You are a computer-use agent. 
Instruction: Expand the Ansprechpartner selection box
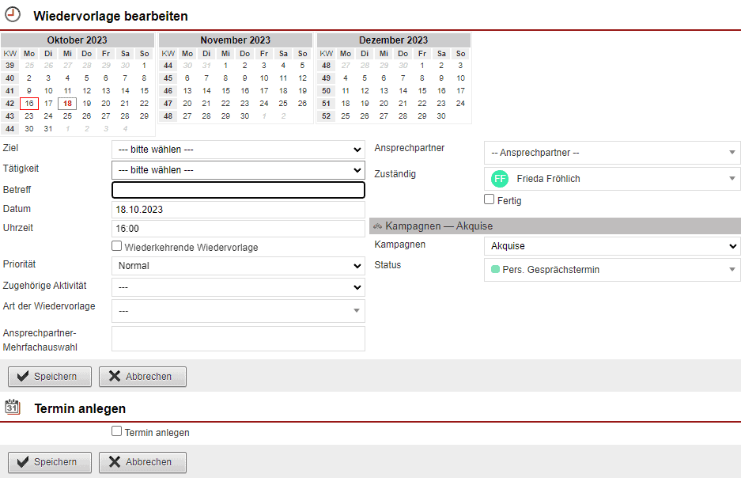[x=611, y=153]
